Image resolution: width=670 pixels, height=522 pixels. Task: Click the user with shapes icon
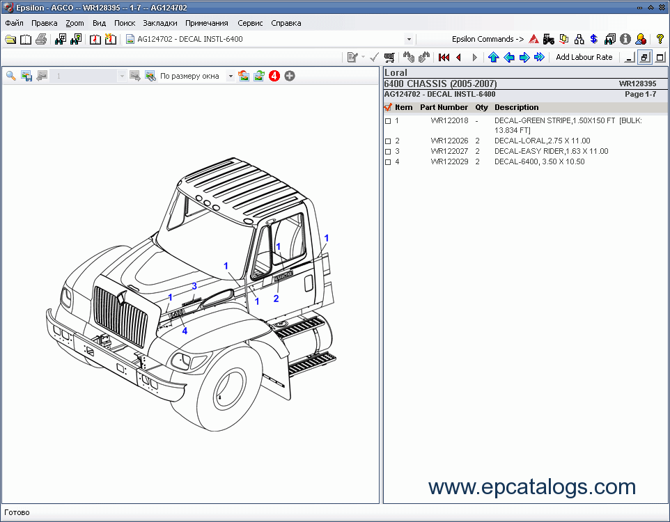pos(641,39)
